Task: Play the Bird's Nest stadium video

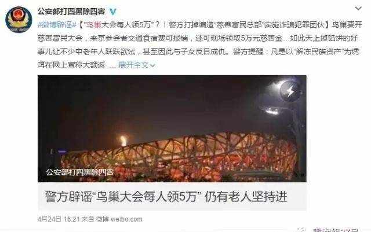Action: coord(172,129)
